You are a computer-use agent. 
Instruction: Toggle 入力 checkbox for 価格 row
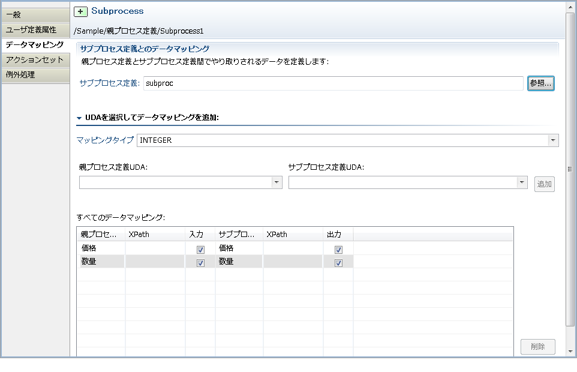pos(200,250)
